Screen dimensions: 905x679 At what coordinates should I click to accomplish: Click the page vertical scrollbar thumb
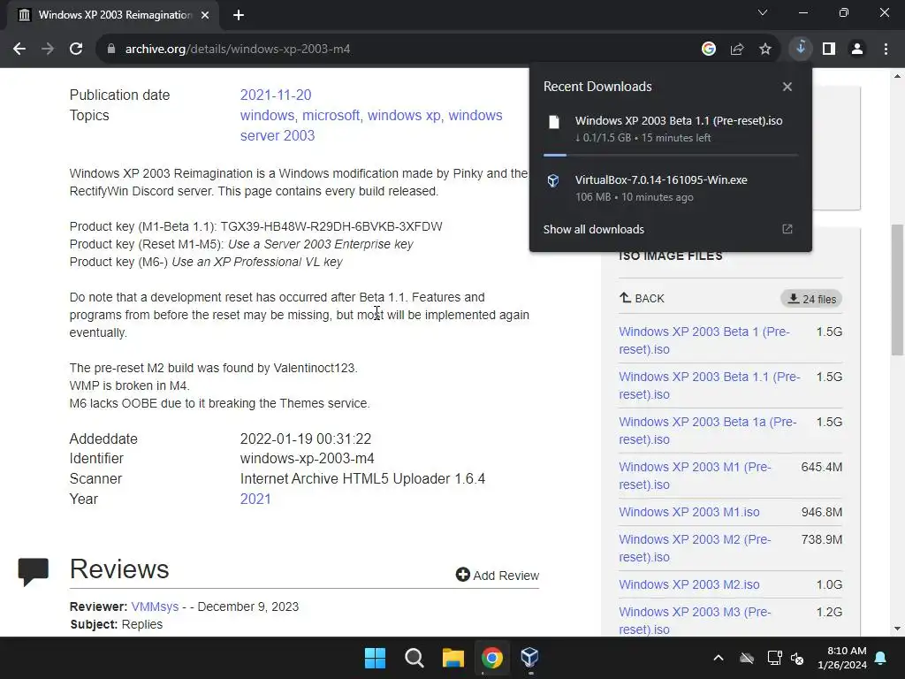point(898,290)
